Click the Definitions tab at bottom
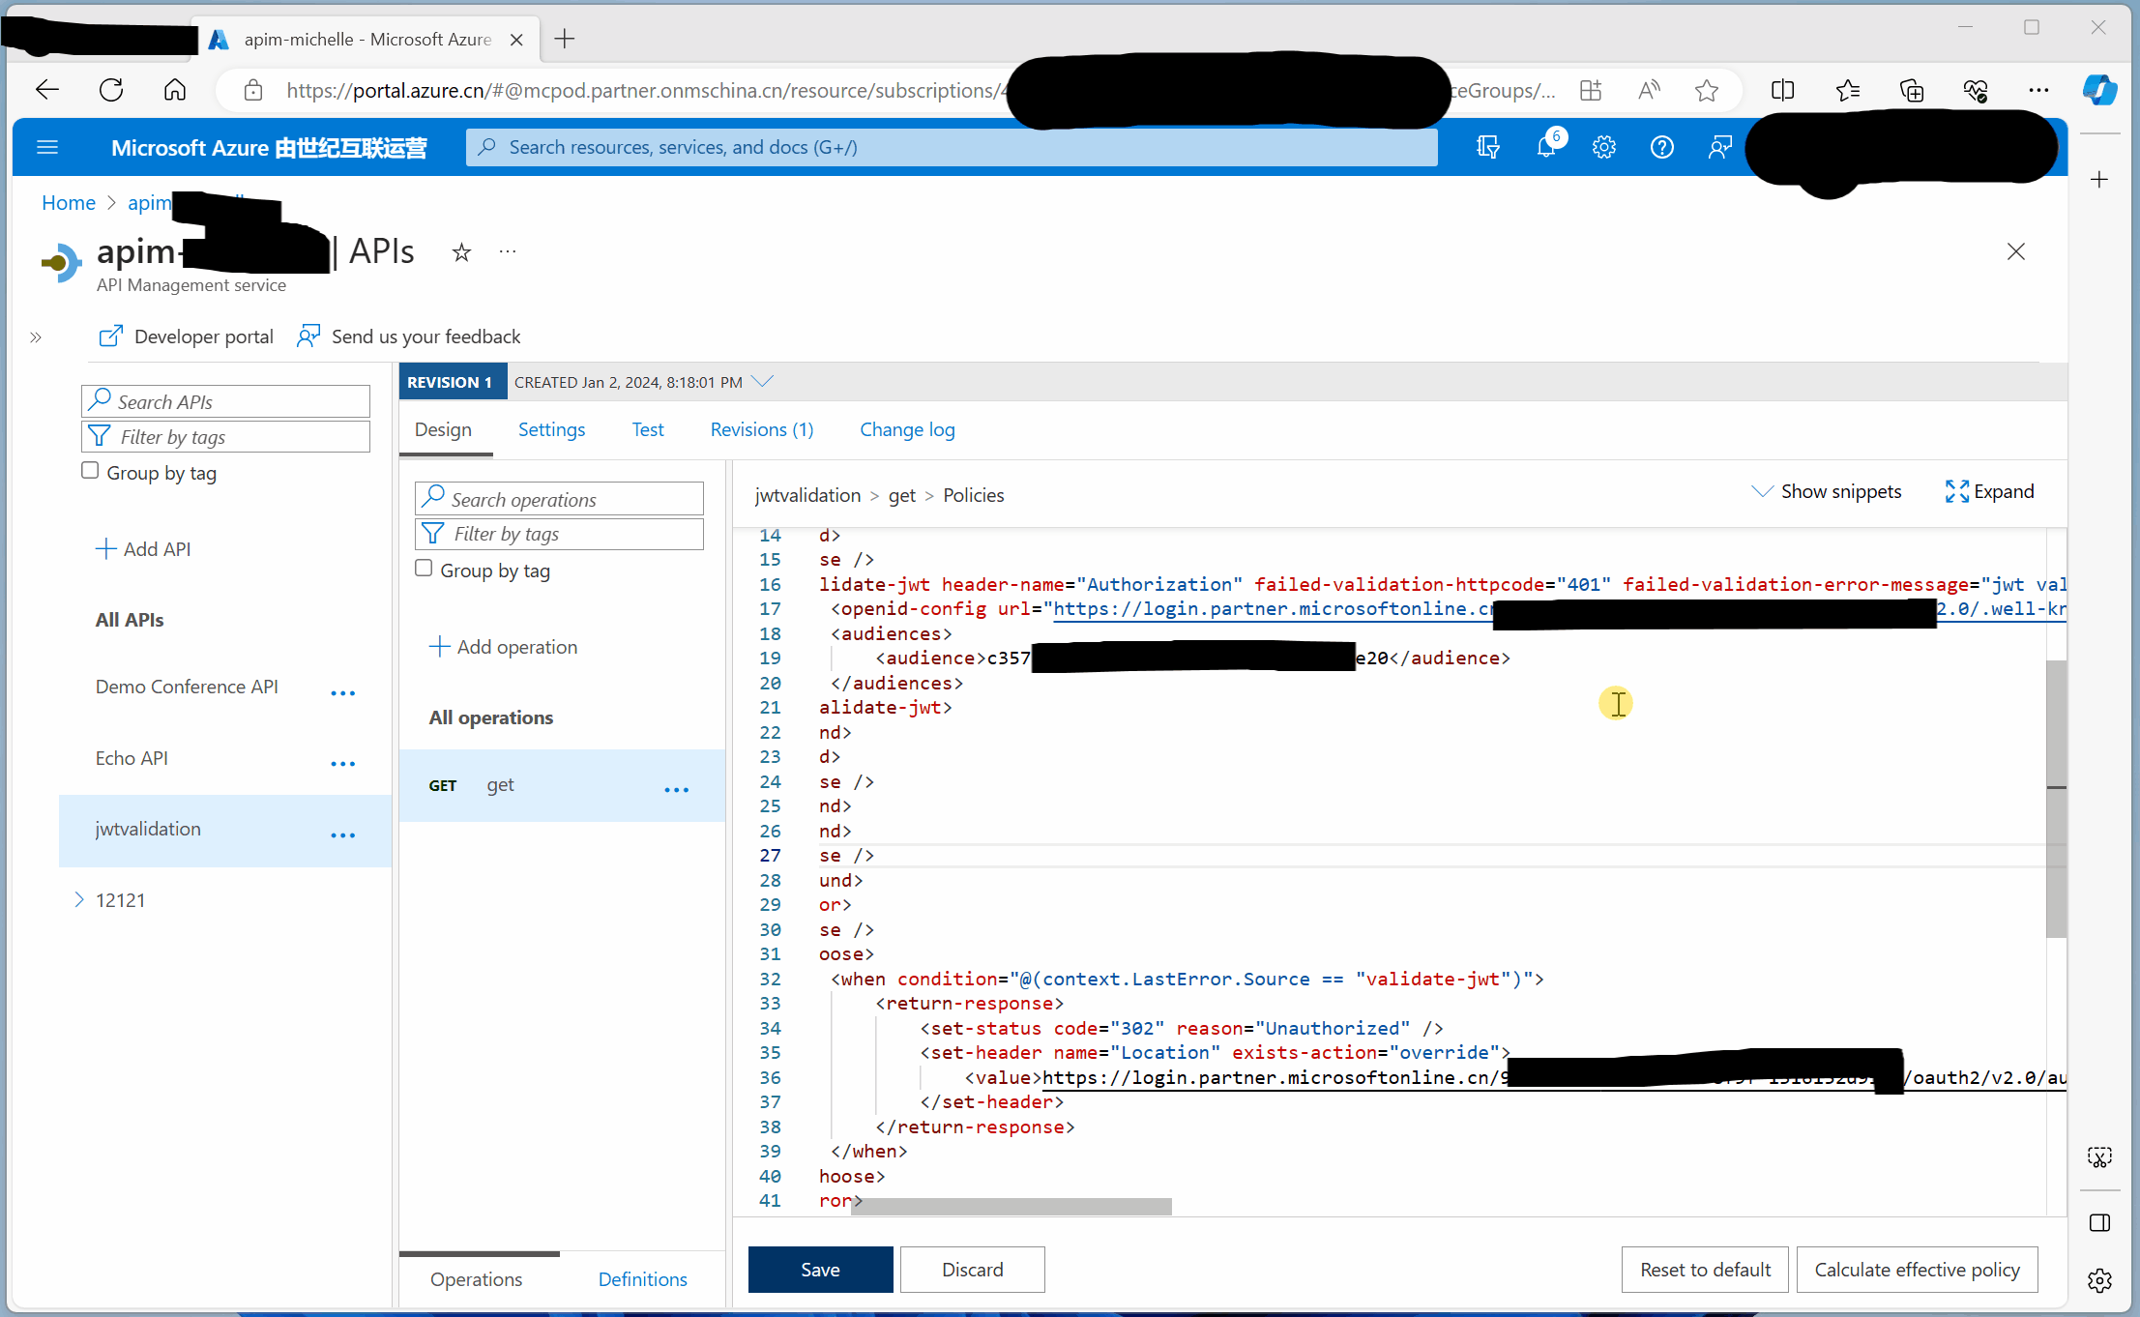Screen dimensions: 2140x1317 pos(642,1277)
